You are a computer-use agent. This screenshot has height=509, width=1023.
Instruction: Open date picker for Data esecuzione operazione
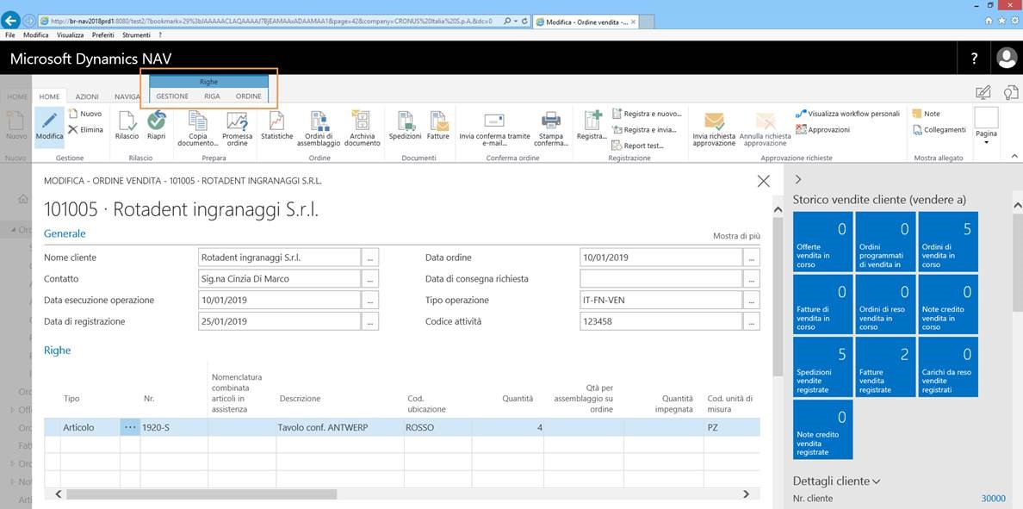click(x=370, y=301)
